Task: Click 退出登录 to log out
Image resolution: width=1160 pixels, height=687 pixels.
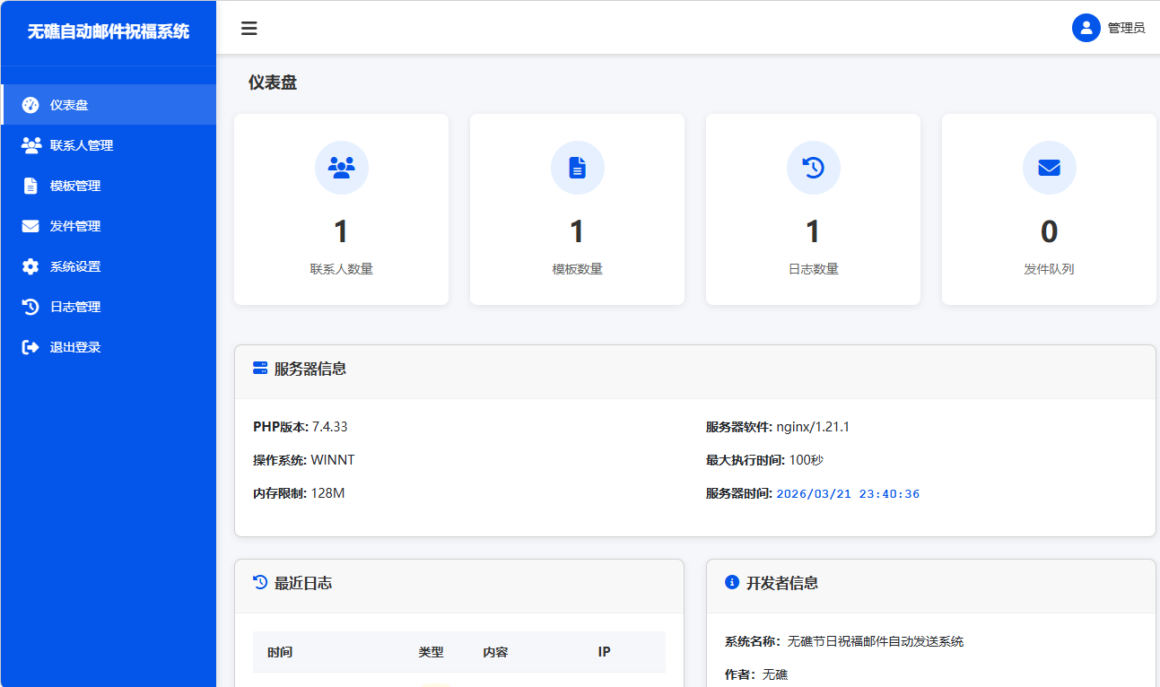Action: coord(73,346)
